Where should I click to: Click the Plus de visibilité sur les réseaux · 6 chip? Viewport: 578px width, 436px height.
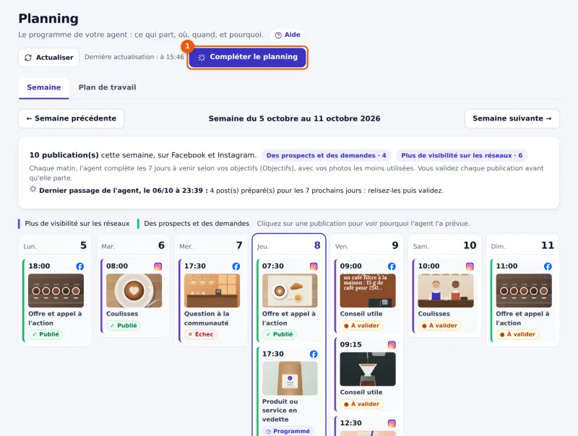tap(462, 155)
